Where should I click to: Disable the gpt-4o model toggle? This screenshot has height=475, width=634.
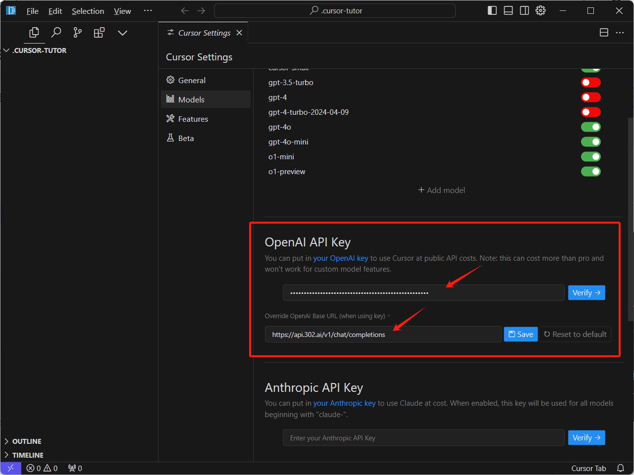pyautogui.click(x=590, y=127)
